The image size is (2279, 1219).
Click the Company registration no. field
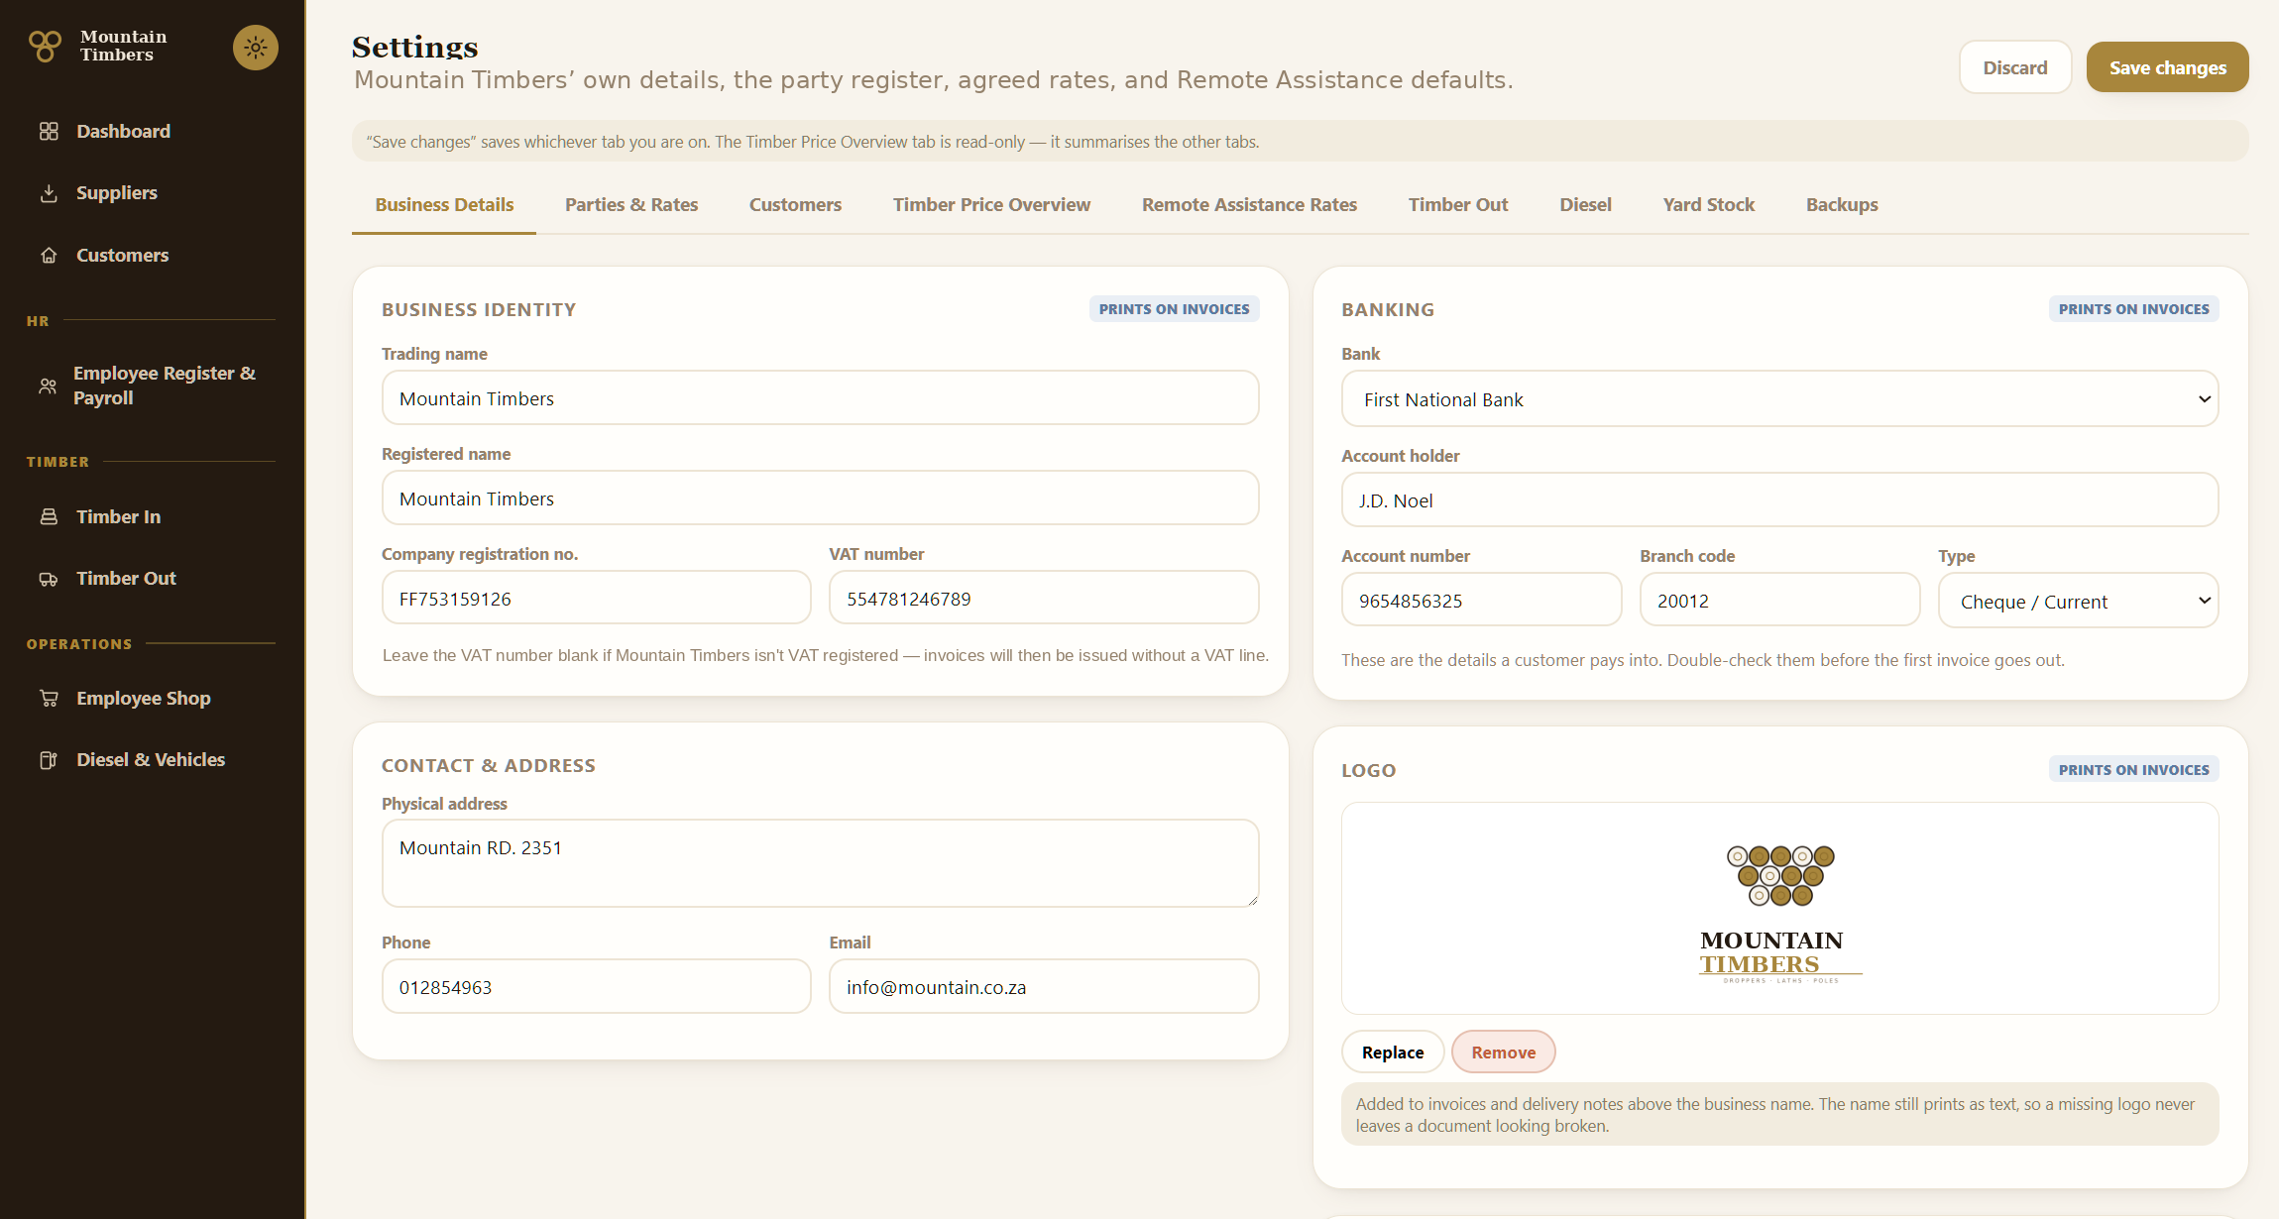[x=596, y=598]
